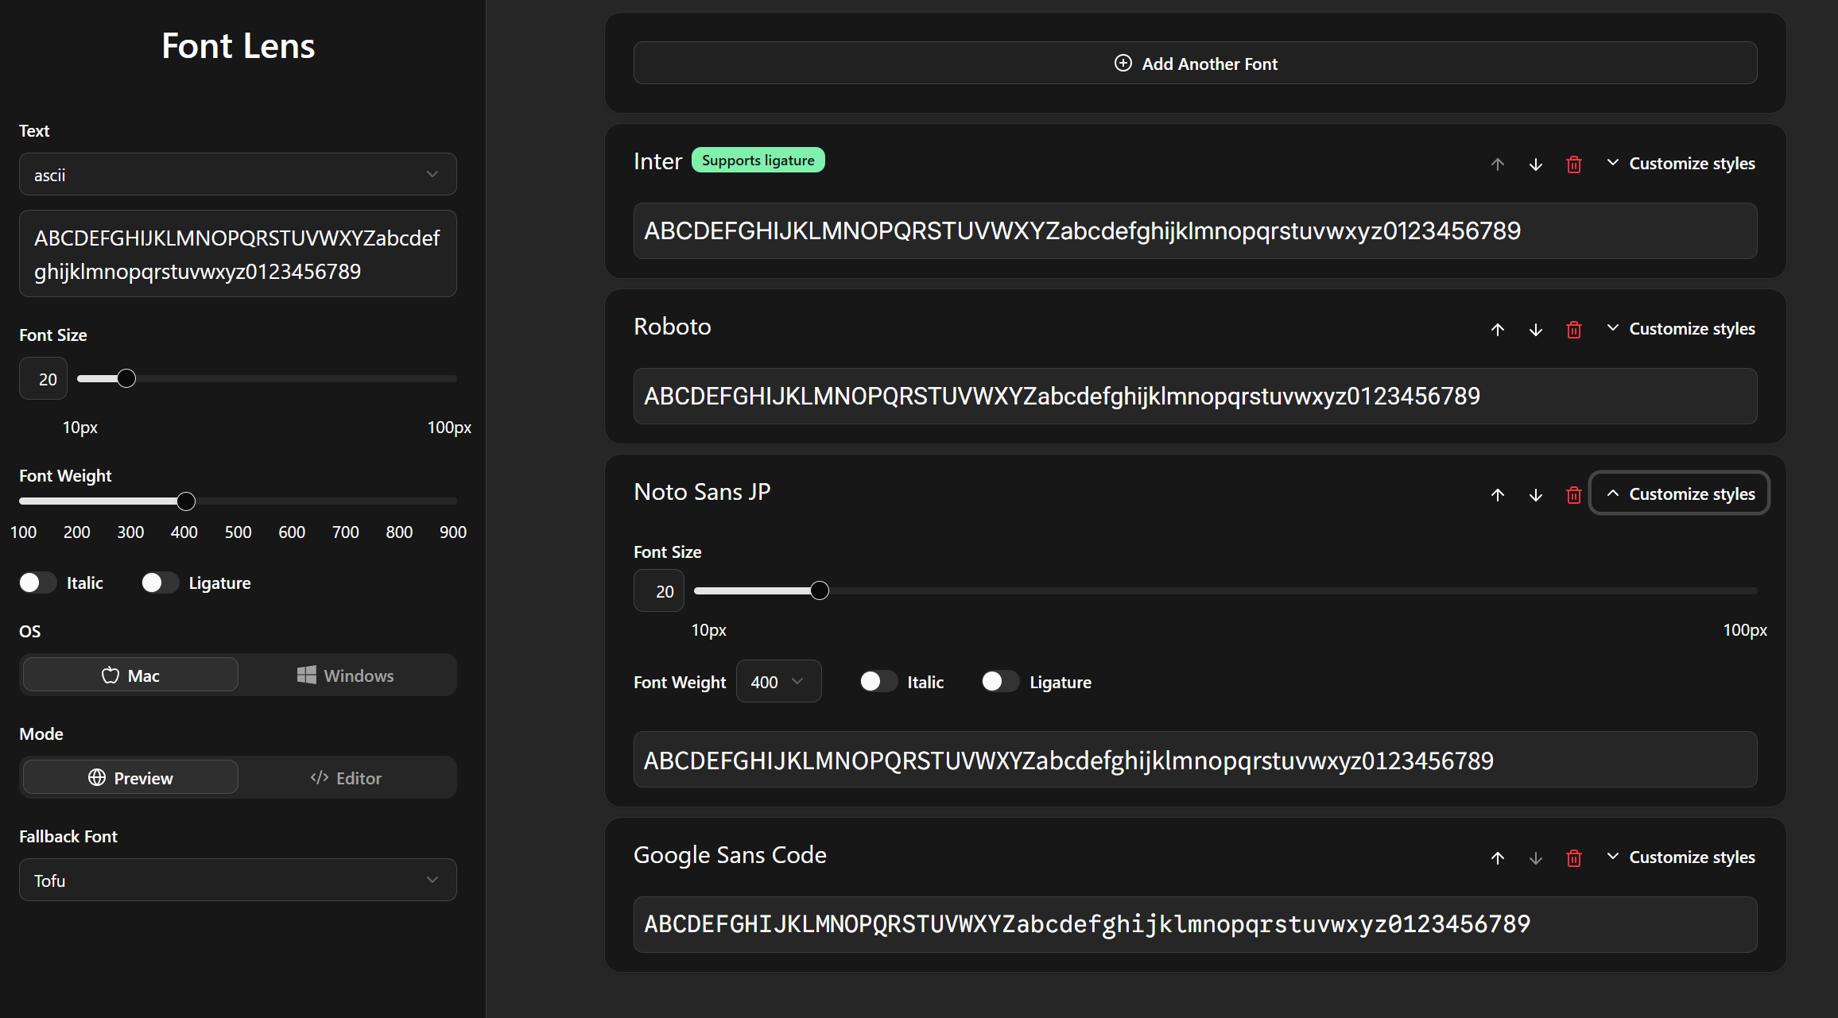Delete the Inter font card
This screenshot has height=1018, width=1838.
pyautogui.click(x=1574, y=165)
